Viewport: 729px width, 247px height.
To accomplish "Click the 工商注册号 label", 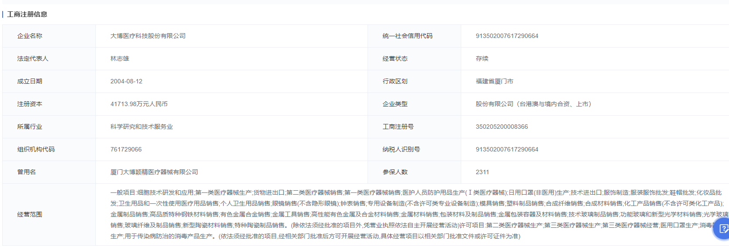I will [398, 127].
